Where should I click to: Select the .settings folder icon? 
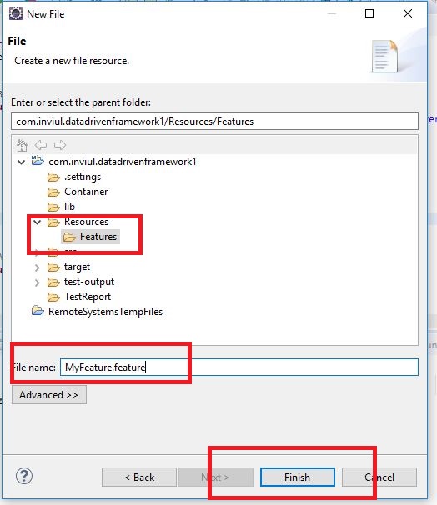pos(53,177)
